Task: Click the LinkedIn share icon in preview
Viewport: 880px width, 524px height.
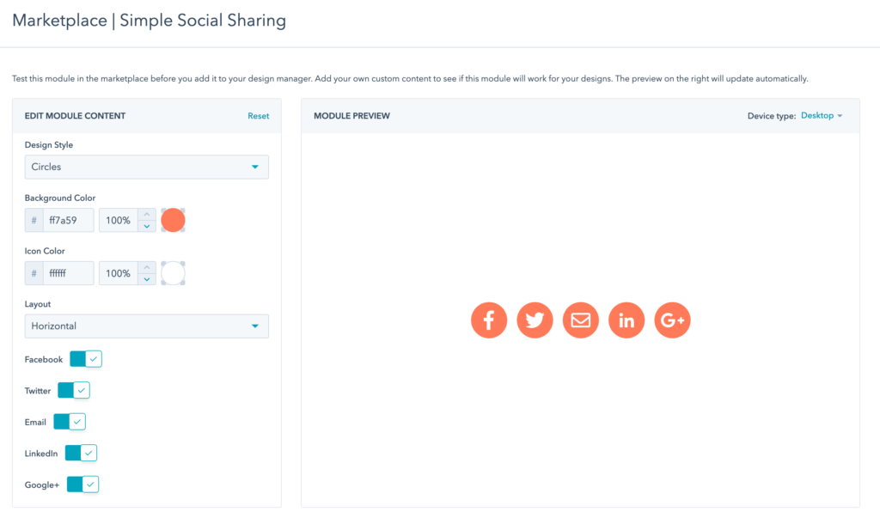Action: coord(626,320)
